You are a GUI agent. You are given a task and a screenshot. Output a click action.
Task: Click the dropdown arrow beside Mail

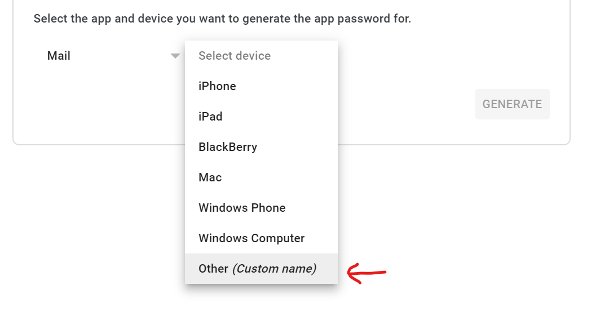(175, 56)
